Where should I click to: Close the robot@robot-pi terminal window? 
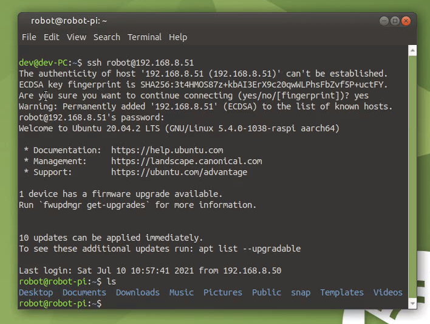pyautogui.click(x=406, y=21)
